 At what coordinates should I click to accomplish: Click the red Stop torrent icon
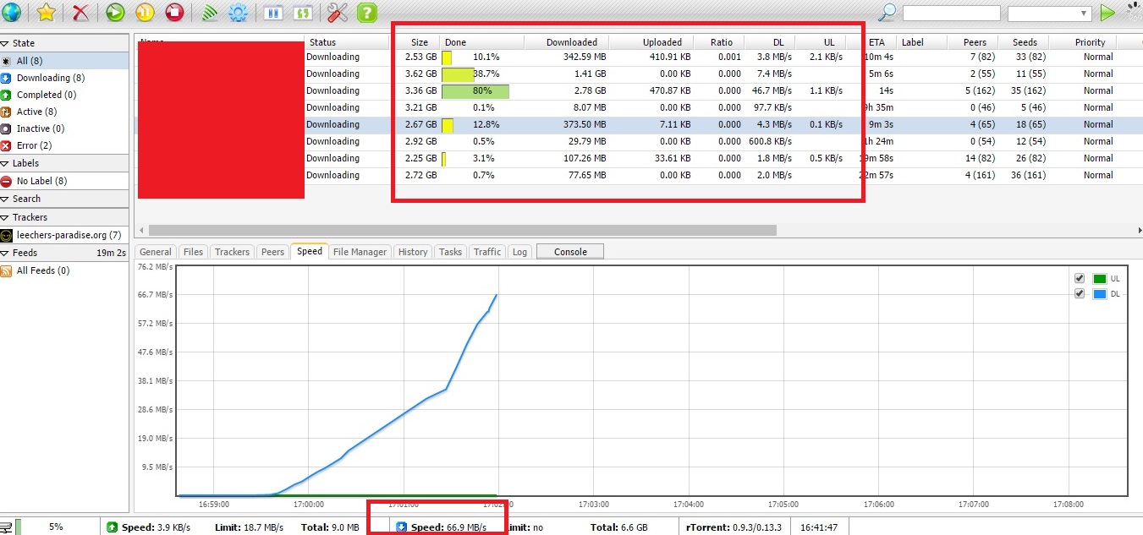pos(174,13)
